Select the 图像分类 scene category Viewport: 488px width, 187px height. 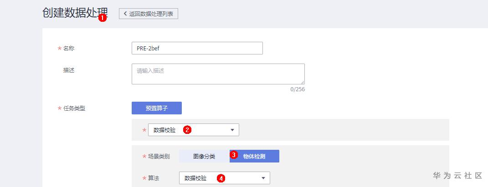click(x=204, y=156)
